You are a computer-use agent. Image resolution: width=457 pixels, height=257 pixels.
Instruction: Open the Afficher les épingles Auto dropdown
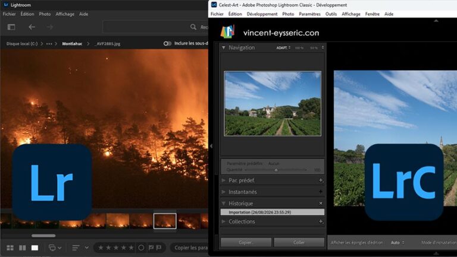pos(397,243)
